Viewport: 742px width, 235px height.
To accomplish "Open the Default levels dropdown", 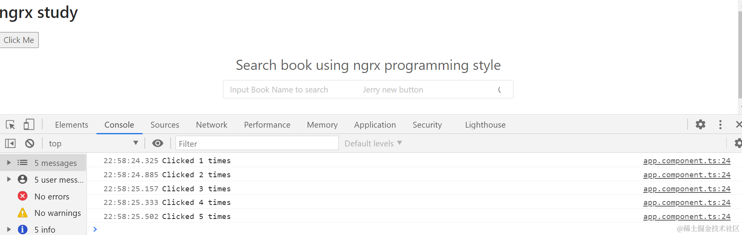I will click(373, 144).
